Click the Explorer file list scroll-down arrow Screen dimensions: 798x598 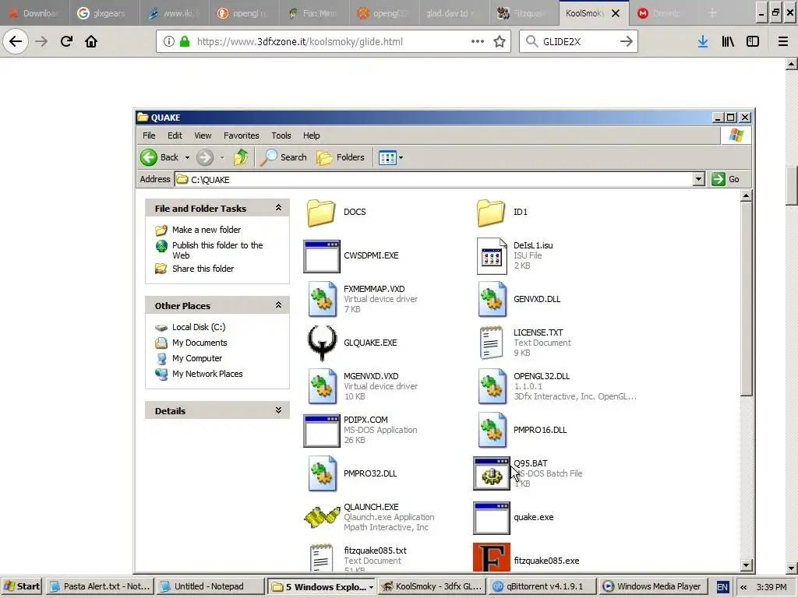746,565
